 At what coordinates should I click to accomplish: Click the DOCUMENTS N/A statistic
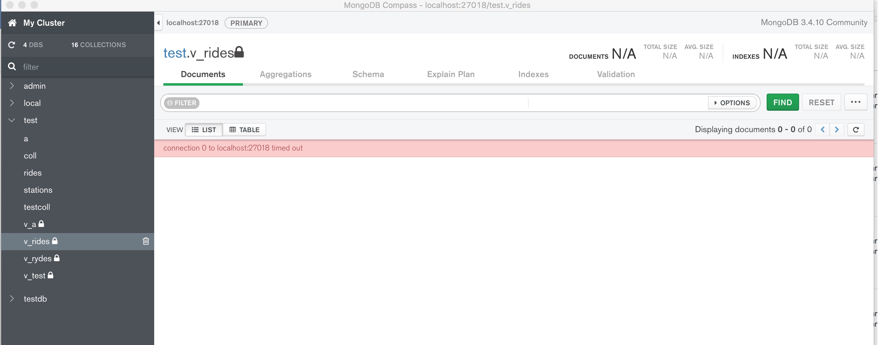[x=602, y=54]
